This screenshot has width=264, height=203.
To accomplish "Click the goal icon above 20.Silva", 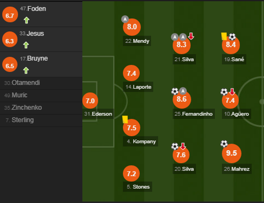I will 175,146.
